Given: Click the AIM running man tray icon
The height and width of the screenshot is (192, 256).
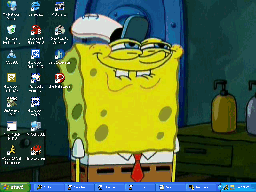Looking at the screenshot, I should click(226, 187).
